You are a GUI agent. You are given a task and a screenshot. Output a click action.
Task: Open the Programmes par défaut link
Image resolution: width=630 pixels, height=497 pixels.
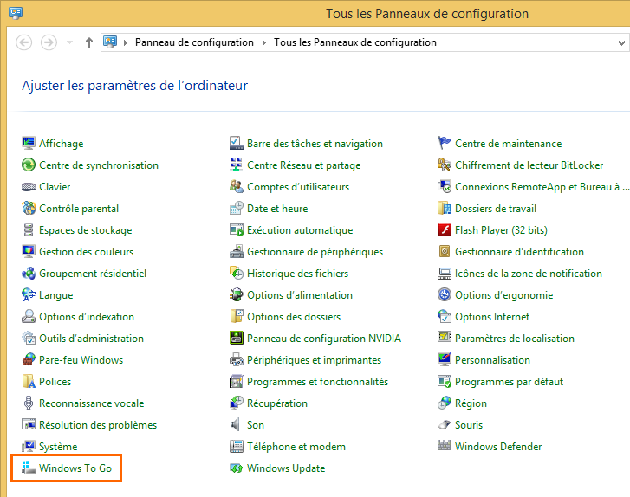click(x=509, y=382)
